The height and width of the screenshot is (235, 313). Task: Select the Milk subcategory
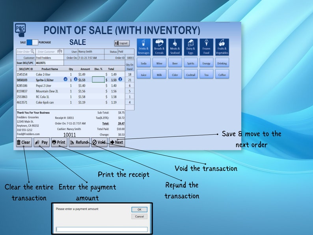159,75
